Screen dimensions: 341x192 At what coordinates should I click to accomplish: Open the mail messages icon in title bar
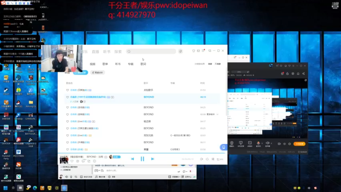click(198, 51)
